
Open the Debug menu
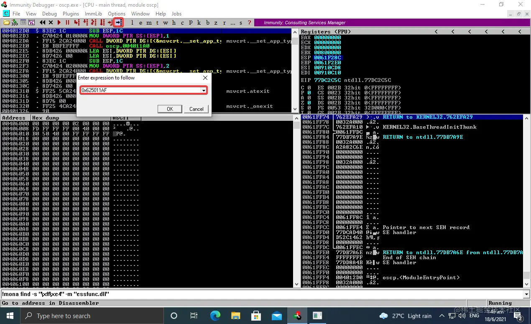pos(49,14)
